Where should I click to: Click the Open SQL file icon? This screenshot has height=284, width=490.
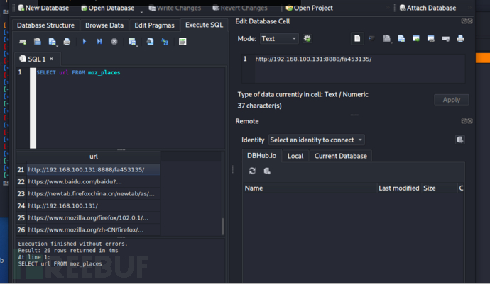37,42
